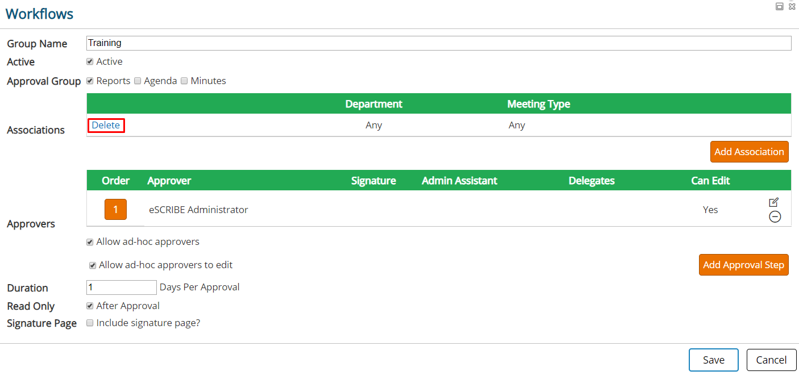Toggle the Active checkbox

[90, 61]
